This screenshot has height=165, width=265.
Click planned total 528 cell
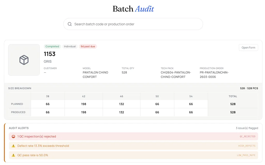[233, 104]
